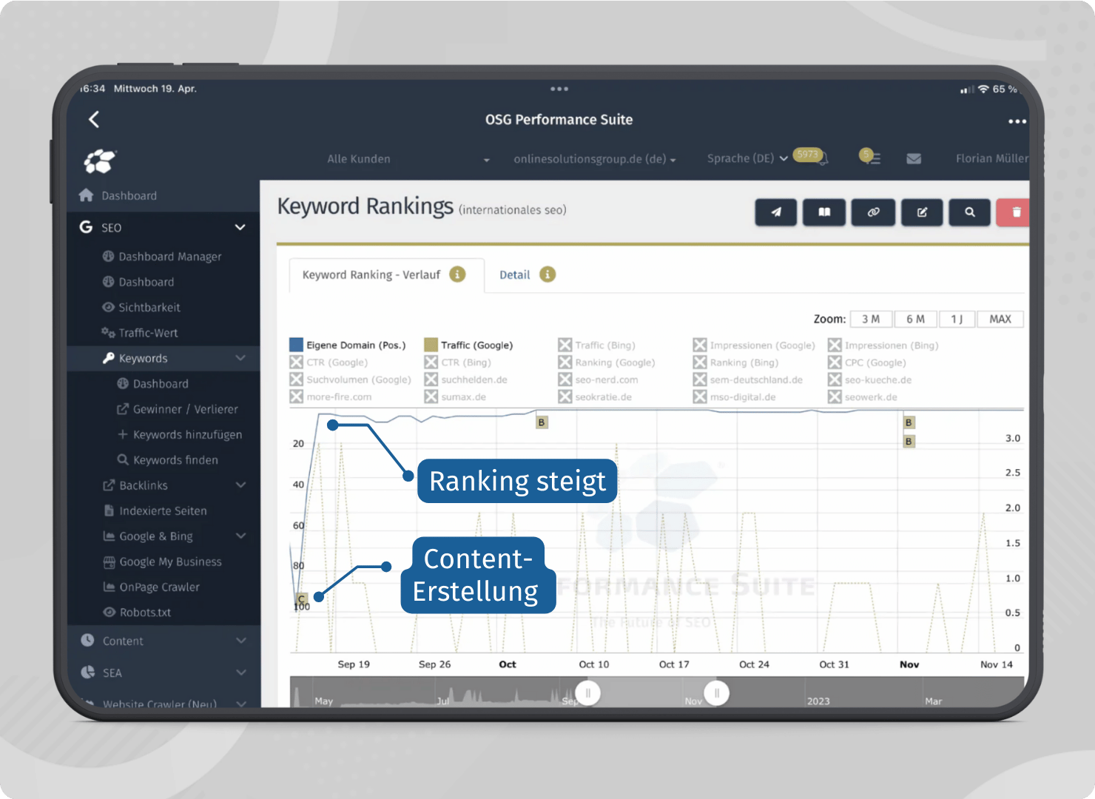Click the right range handle near Nov on navigator
1095x799 pixels.
click(716, 693)
